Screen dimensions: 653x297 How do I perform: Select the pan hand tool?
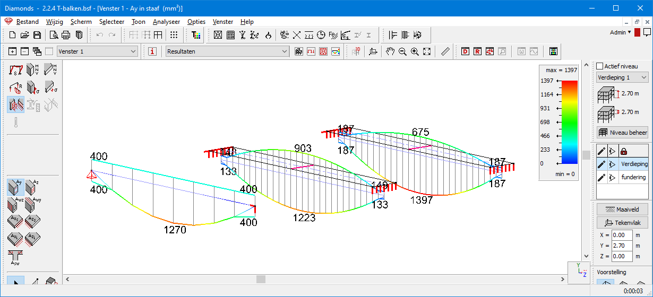click(x=390, y=51)
